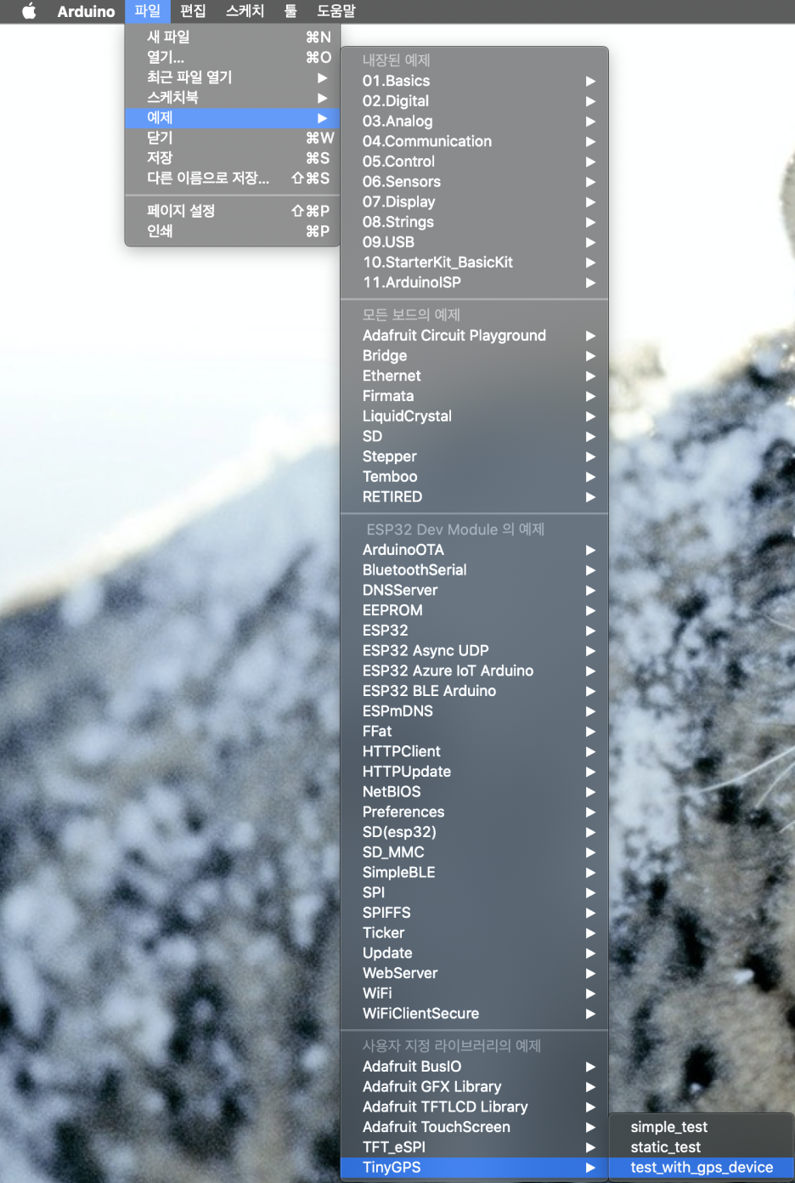This screenshot has width=795, height=1183.
Task: Open the 툴 menu
Action: pos(290,11)
